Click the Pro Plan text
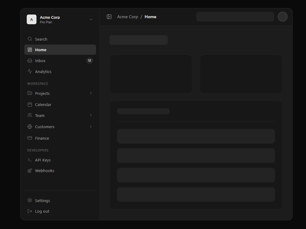The width and height of the screenshot is (306, 229). click(46, 22)
